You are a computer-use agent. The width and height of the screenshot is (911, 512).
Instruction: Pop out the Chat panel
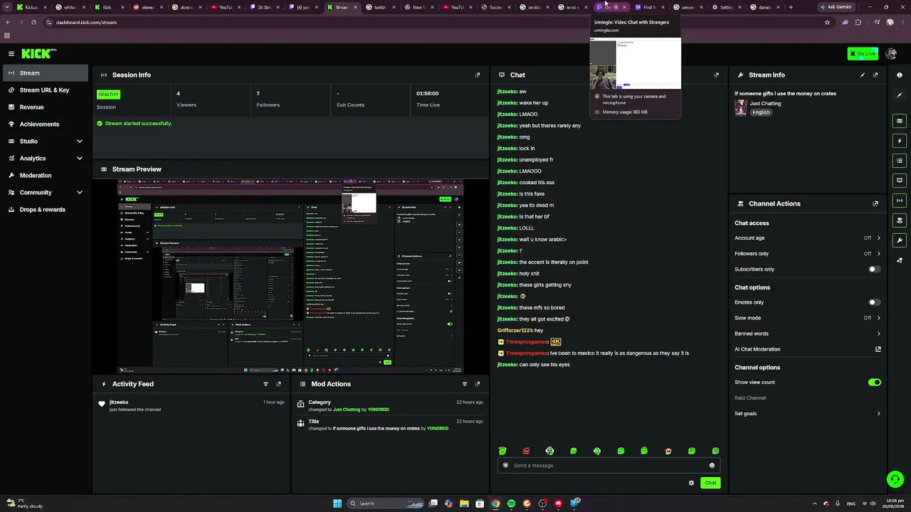tap(716, 75)
